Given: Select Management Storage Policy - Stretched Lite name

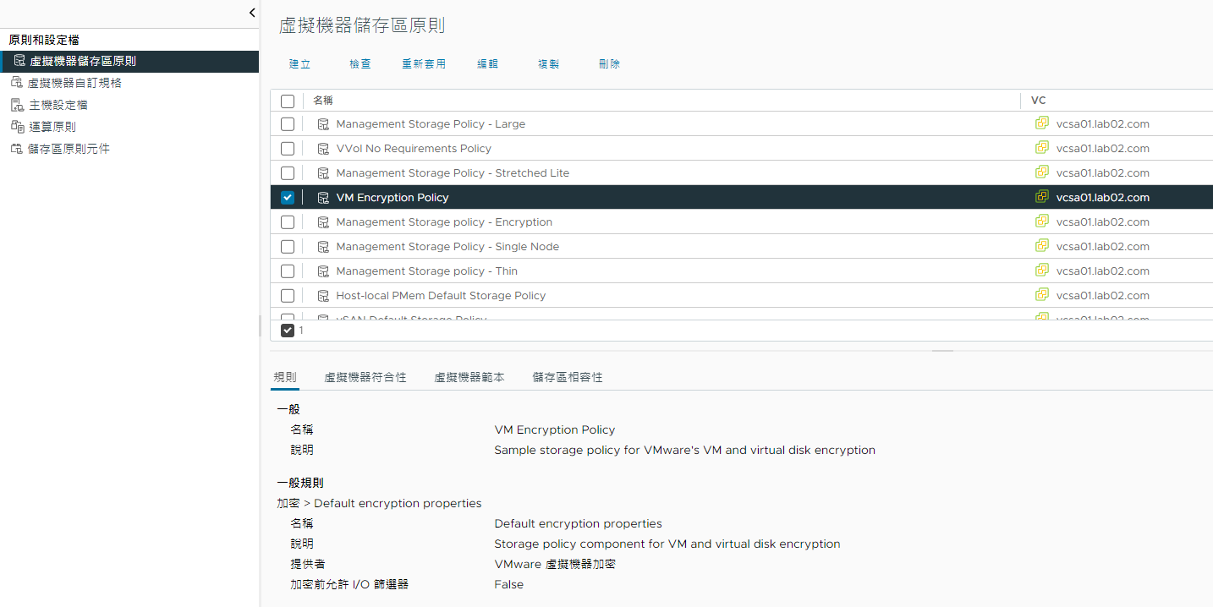Looking at the screenshot, I should click(x=453, y=173).
